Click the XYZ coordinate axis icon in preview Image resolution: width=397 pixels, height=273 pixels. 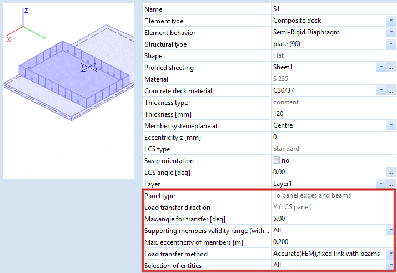[26, 25]
